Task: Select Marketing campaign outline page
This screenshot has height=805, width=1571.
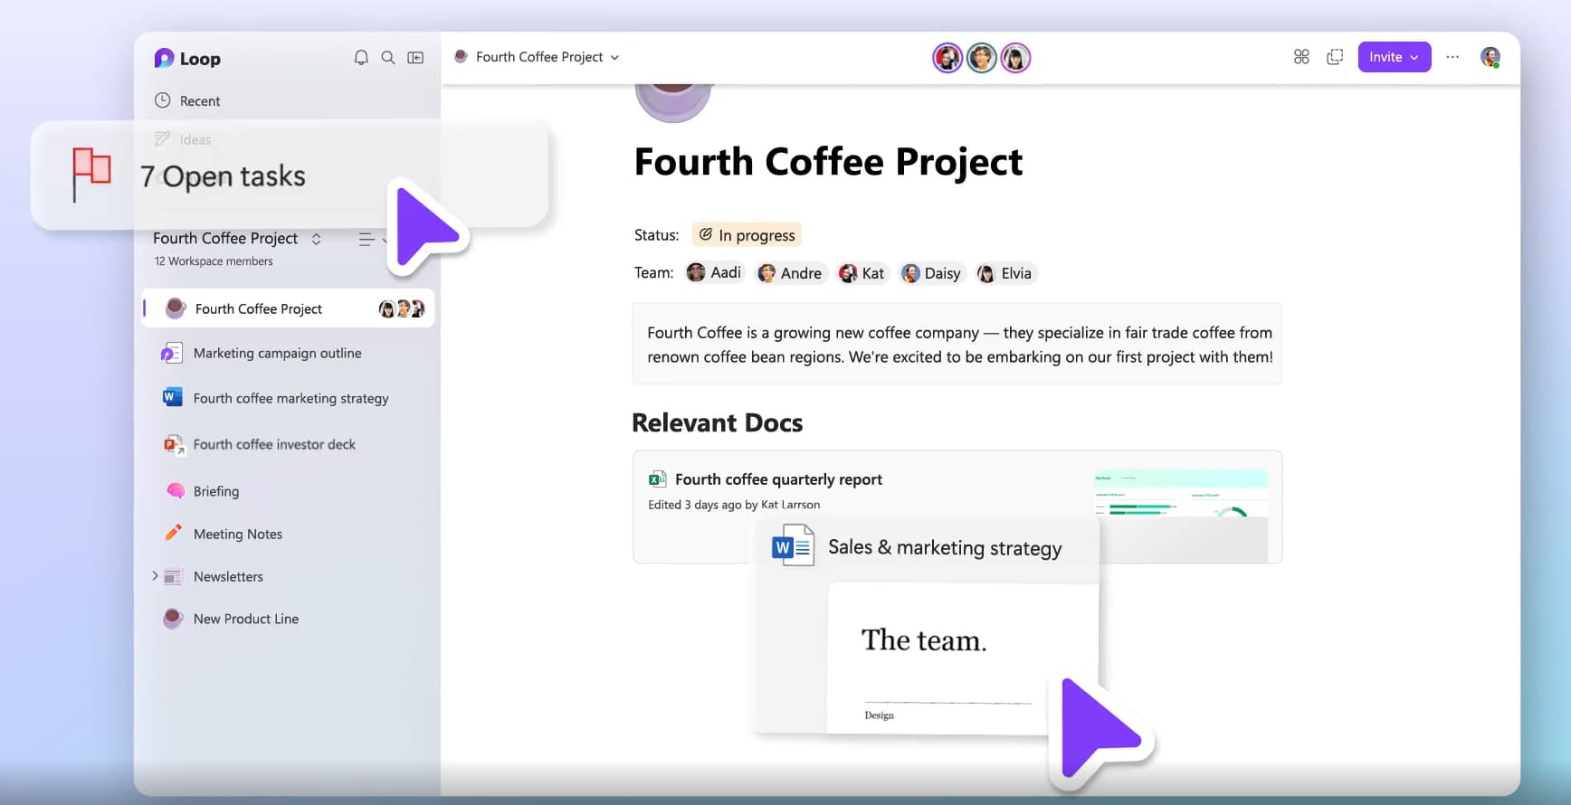Action: pos(277,354)
